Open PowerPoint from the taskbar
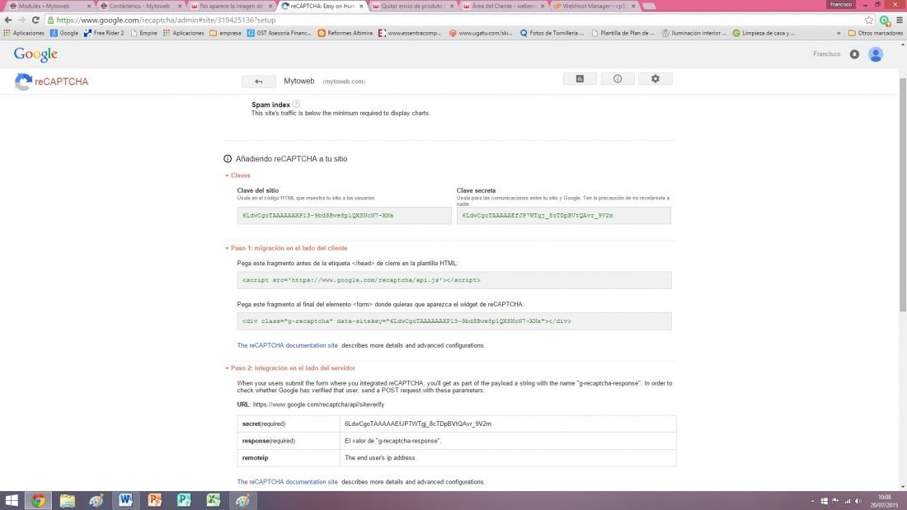The height and width of the screenshot is (510, 907). click(x=154, y=500)
